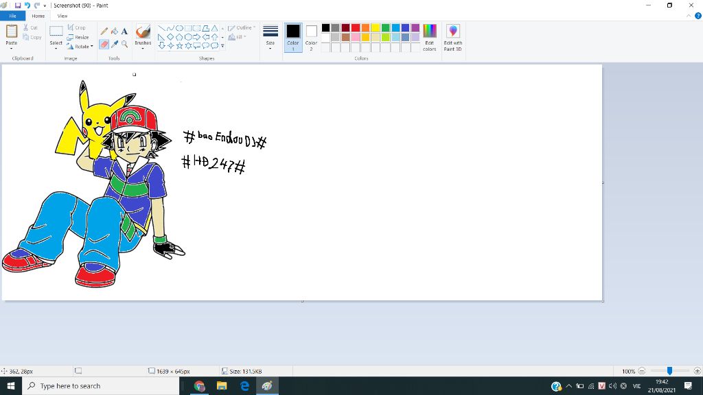This screenshot has height=395, width=703.
Task: Open Paint help question mark icon
Action: coord(698,16)
